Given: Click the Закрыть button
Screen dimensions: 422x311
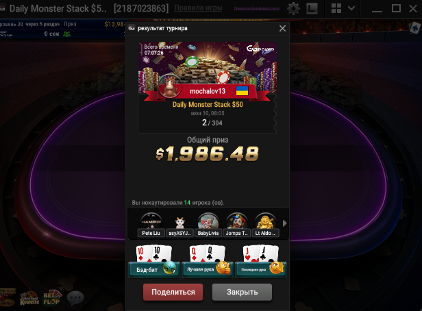Looking at the screenshot, I should (242, 292).
